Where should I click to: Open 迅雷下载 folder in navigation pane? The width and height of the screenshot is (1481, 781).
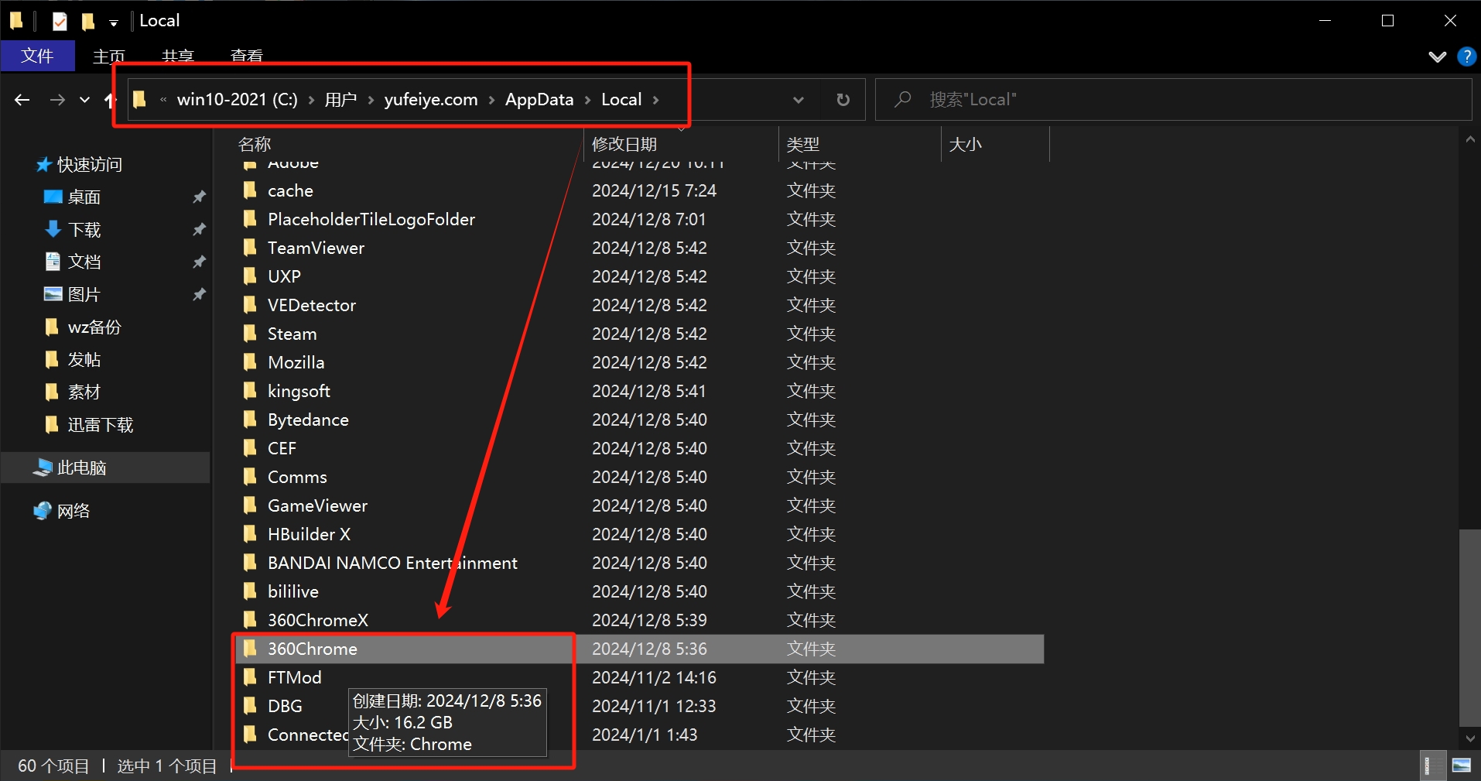[100, 424]
